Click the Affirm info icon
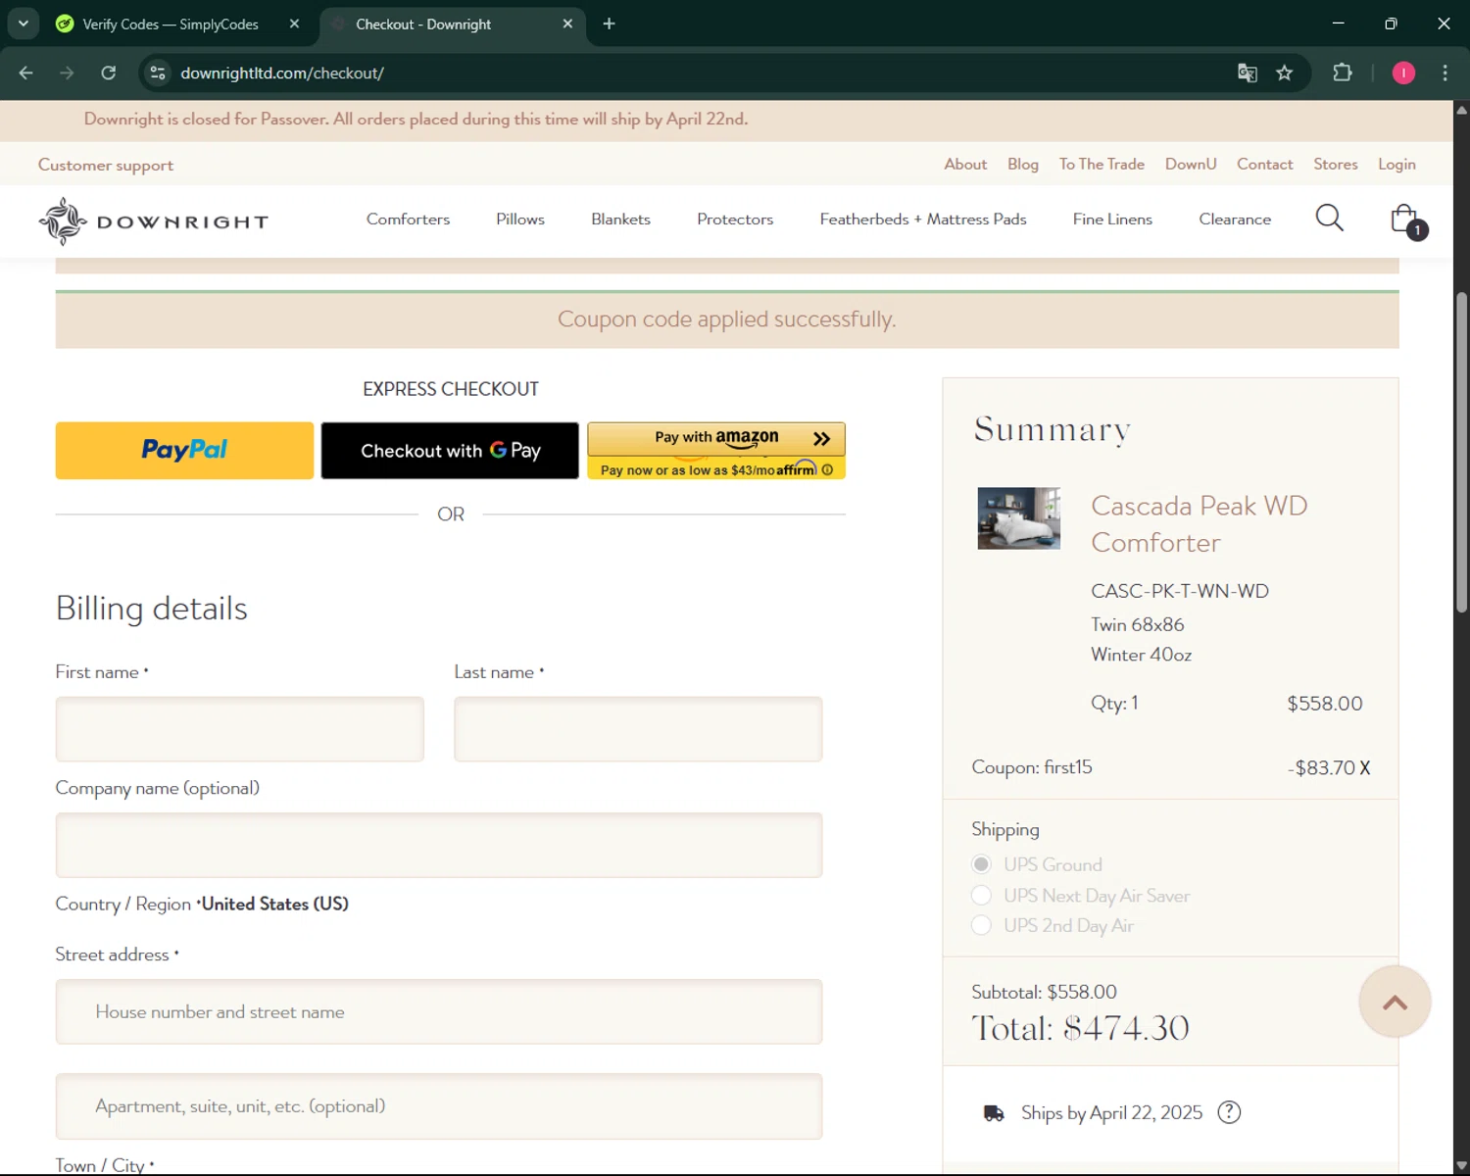 click(x=827, y=470)
